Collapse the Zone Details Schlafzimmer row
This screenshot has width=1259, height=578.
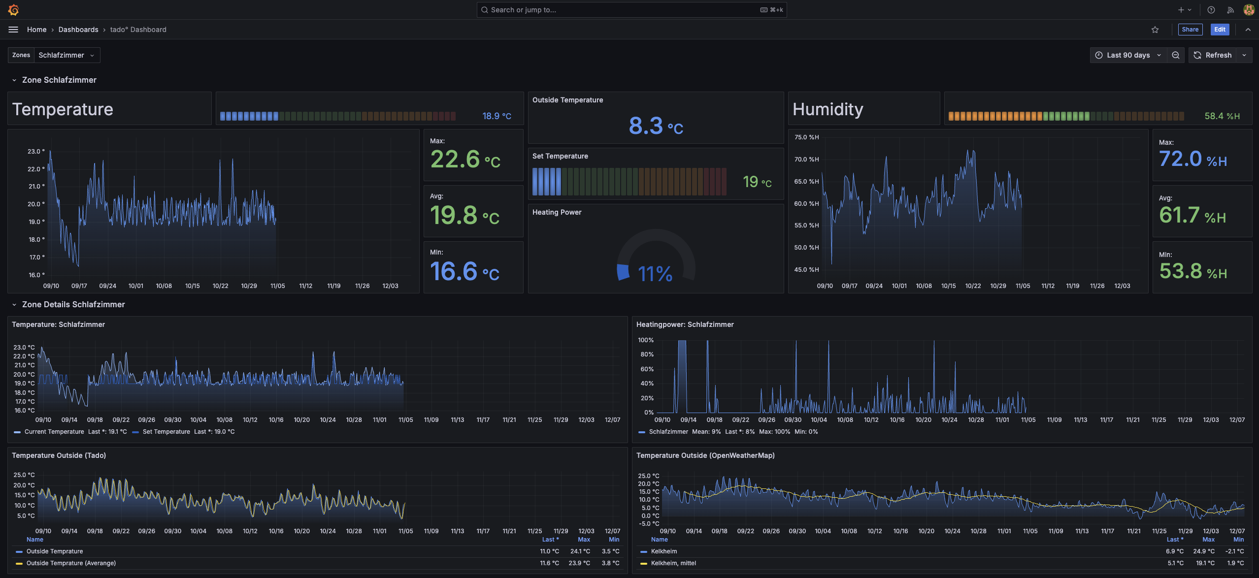pos(68,304)
